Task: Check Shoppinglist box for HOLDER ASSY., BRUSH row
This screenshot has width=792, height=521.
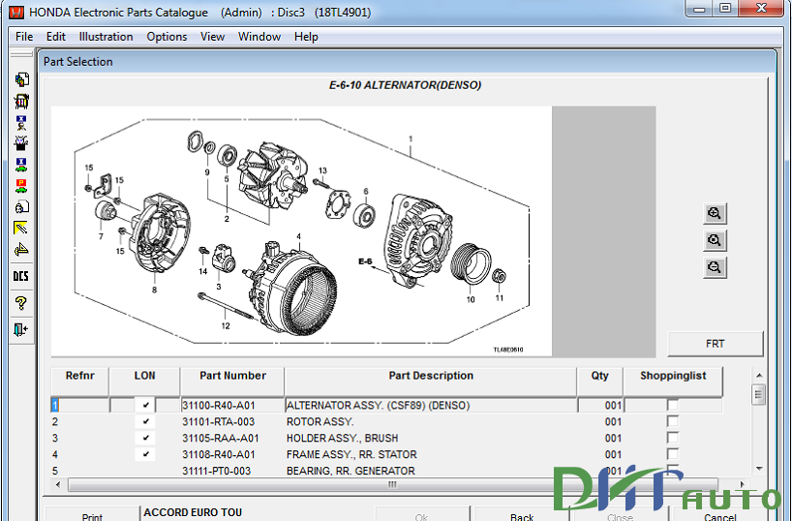Action: (672, 438)
